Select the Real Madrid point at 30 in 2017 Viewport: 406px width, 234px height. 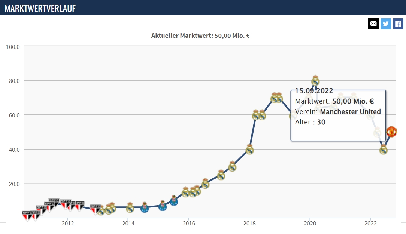coord(232,166)
